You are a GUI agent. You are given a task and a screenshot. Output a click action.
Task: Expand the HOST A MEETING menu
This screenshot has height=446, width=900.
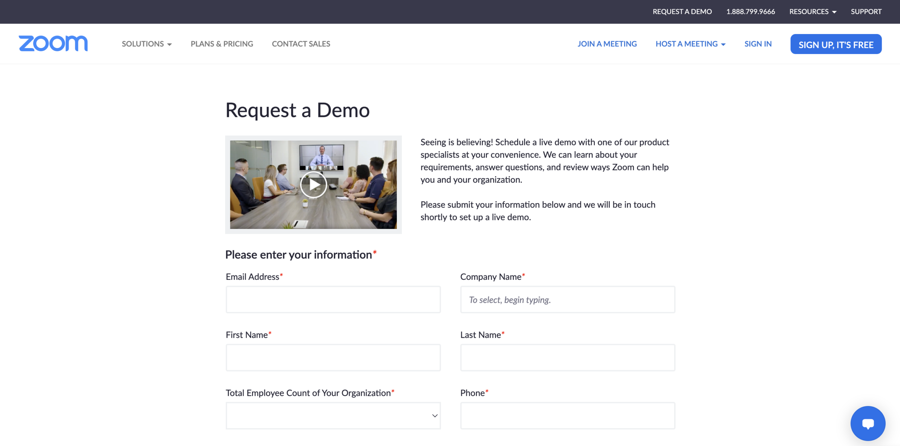click(x=690, y=44)
